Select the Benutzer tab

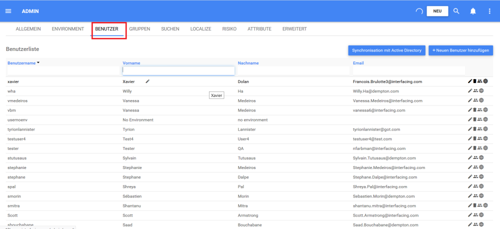[x=107, y=29]
